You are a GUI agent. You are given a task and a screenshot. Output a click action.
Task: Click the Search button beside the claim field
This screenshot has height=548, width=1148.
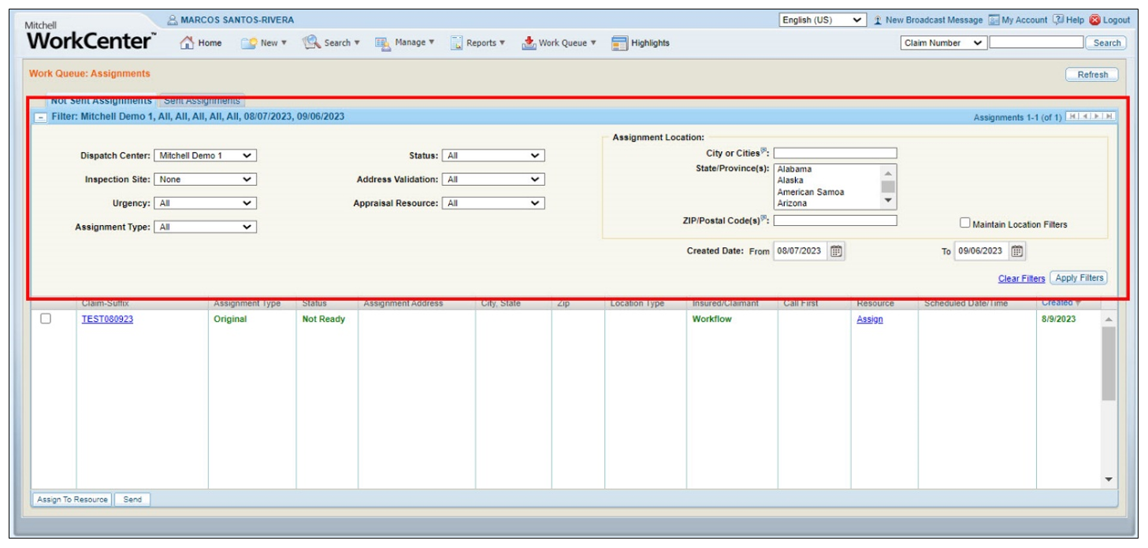pyautogui.click(x=1106, y=43)
